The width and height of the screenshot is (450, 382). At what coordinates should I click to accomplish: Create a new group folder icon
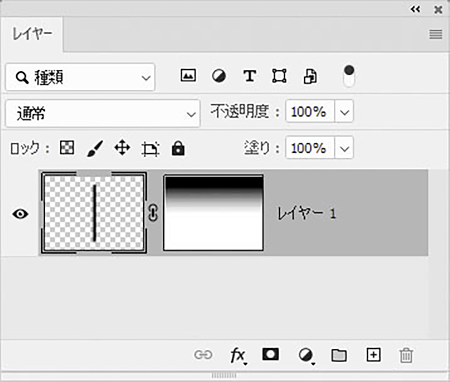point(339,355)
